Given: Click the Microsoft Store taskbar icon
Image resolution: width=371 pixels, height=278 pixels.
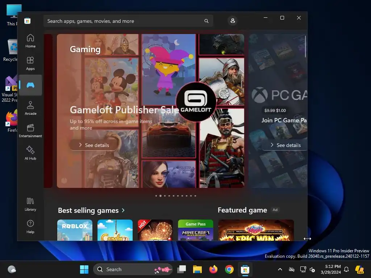Looking at the screenshot, I should coord(245,269).
